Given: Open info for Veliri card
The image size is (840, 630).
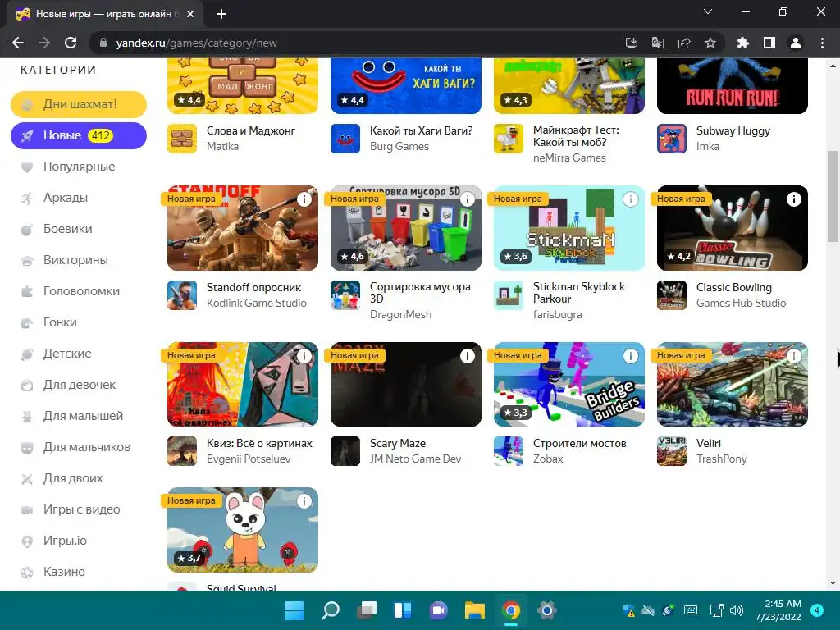Looking at the screenshot, I should [793, 356].
